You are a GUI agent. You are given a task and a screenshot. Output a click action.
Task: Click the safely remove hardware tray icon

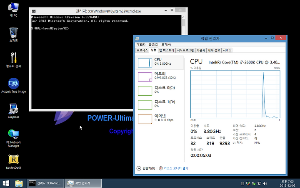tap(254, 183)
